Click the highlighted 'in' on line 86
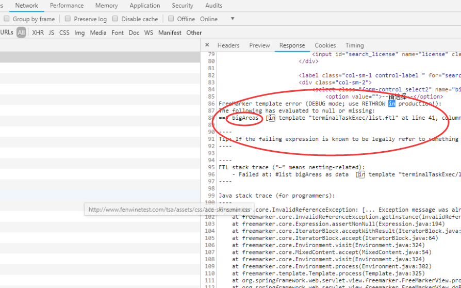Viewport: 461px width, 288px height. click(392, 104)
